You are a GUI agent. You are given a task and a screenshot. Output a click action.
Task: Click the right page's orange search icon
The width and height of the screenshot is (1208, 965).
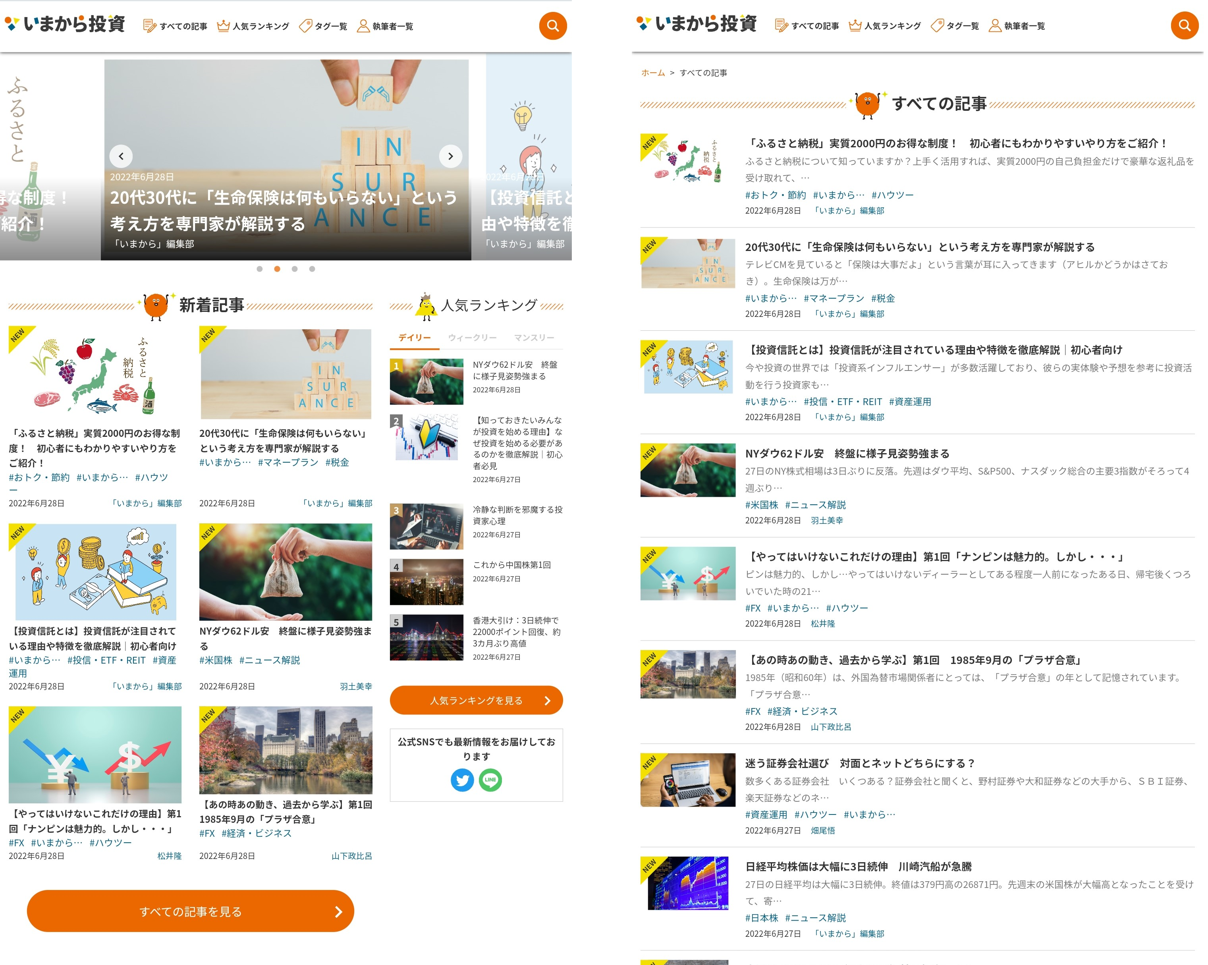point(1184,26)
